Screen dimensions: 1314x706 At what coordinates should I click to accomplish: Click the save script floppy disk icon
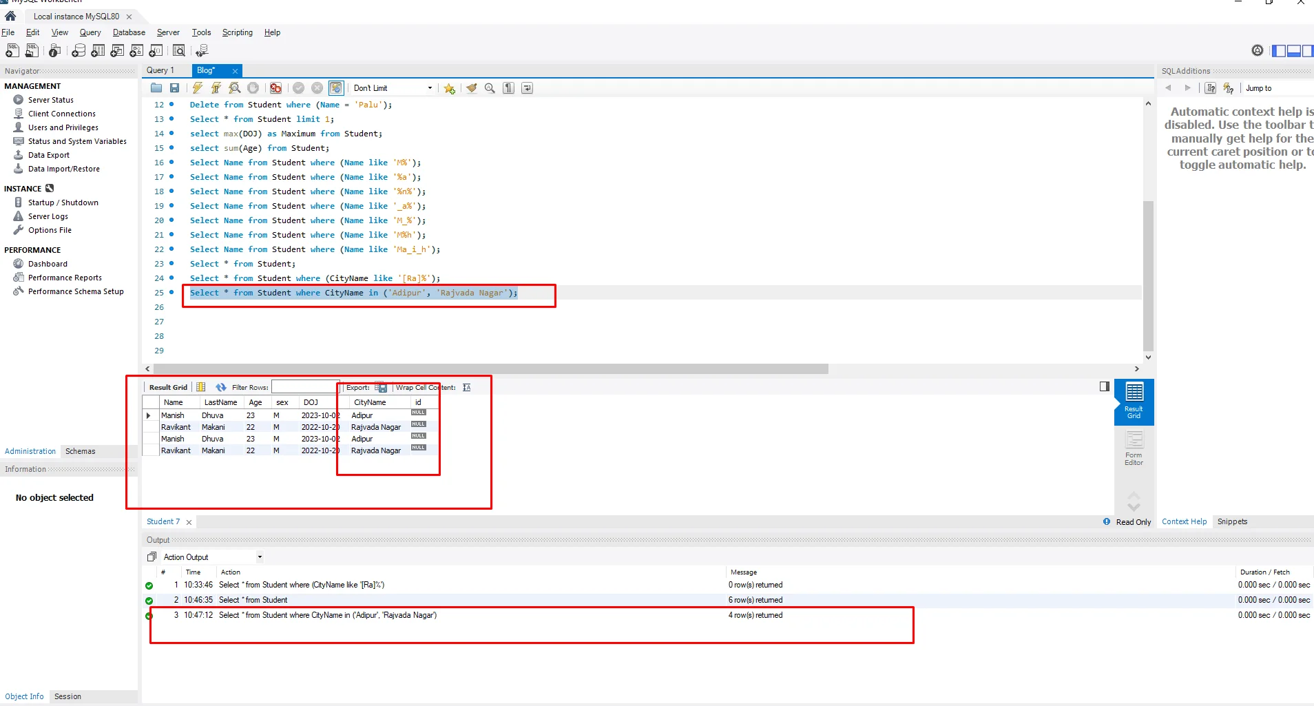(175, 88)
